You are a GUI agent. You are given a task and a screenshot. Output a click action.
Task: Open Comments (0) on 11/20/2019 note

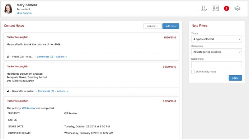point(45,57)
